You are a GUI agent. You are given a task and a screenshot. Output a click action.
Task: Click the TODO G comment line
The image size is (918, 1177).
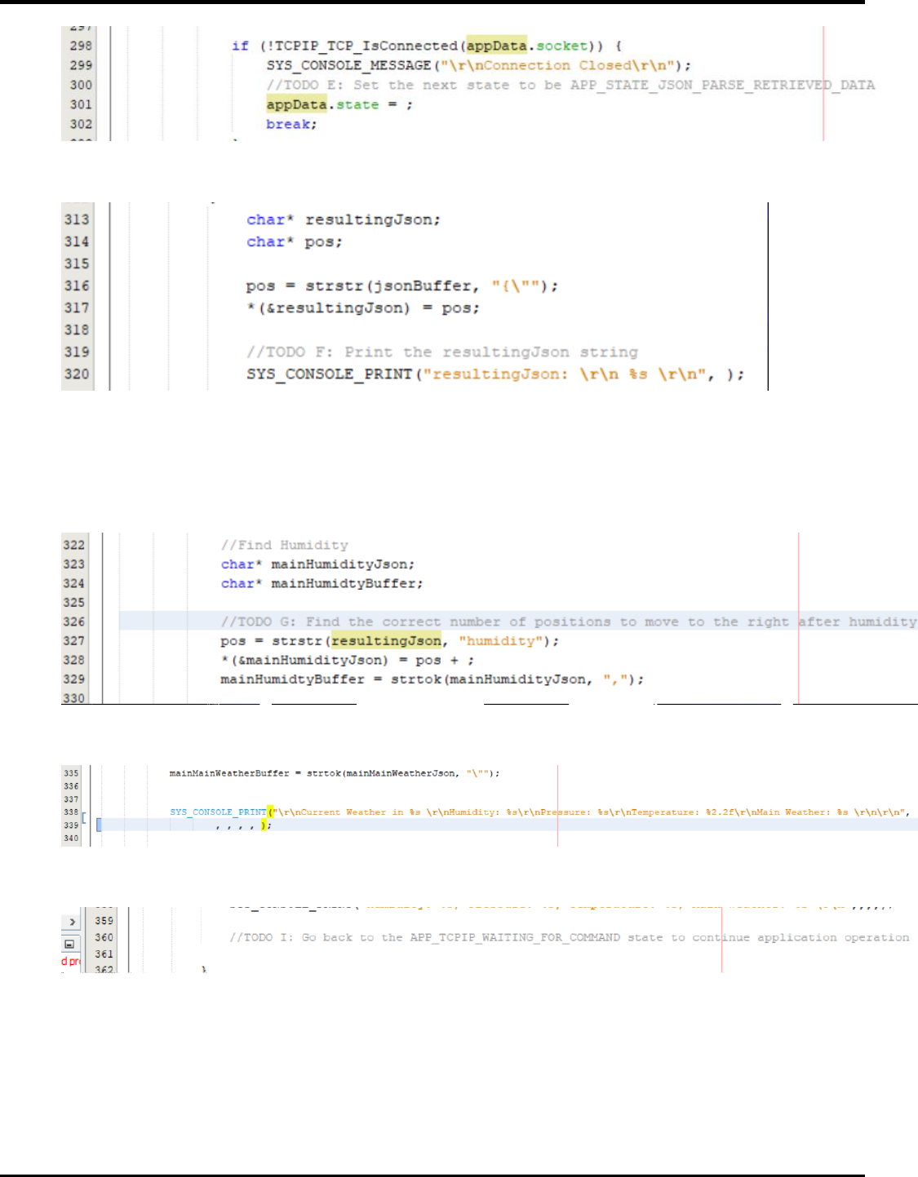click(569, 622)
